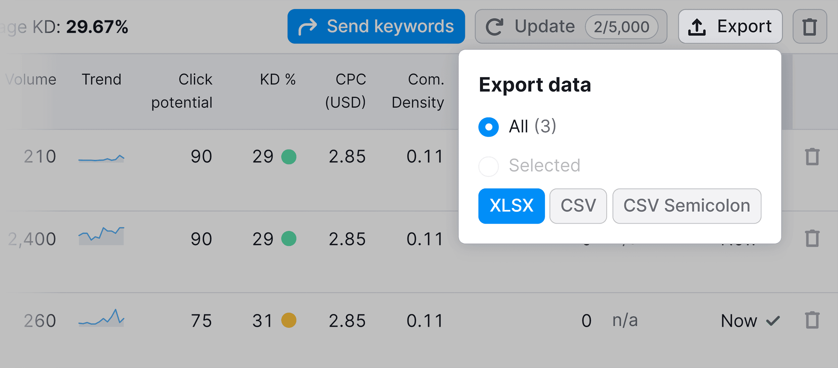Sort by the KD % column header
Screen dimensions: 838x368
(x=278, y=80)
